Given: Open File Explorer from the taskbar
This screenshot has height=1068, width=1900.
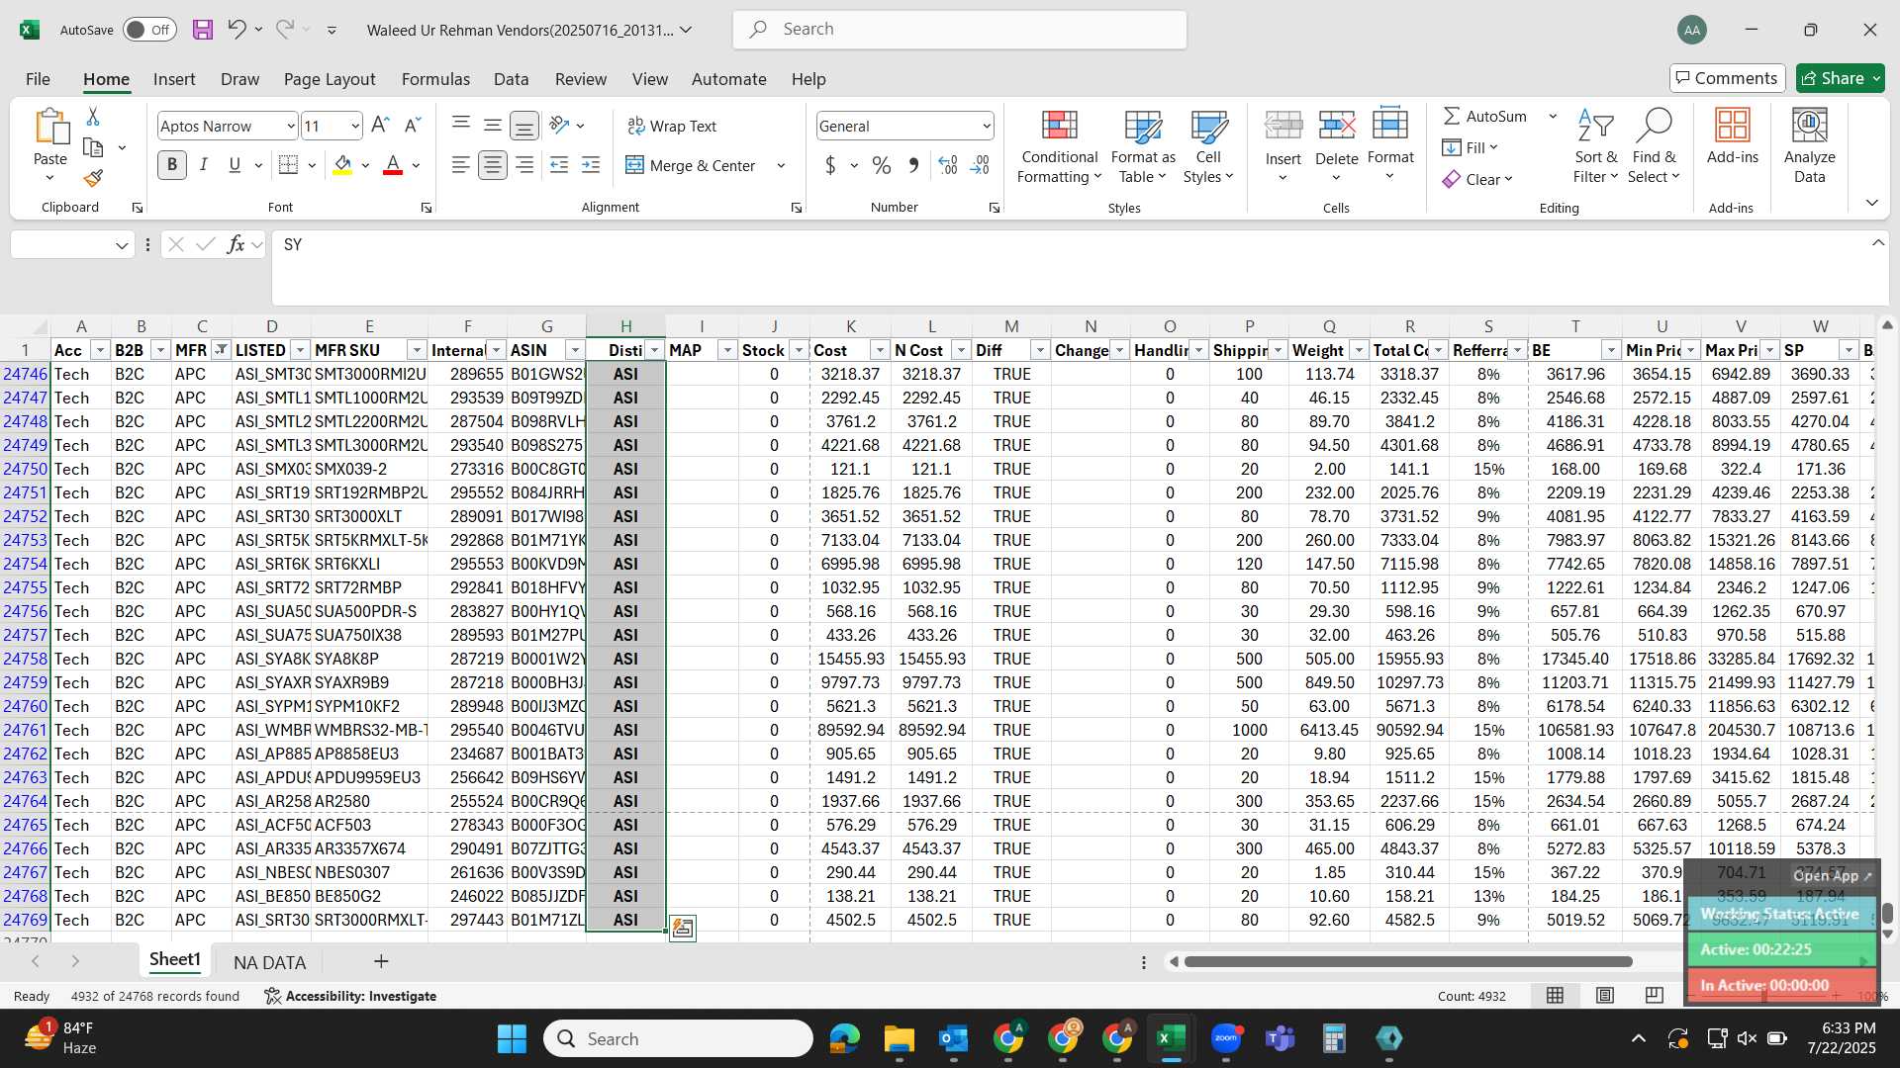Looking at the screenshot, I should 899,1038.
